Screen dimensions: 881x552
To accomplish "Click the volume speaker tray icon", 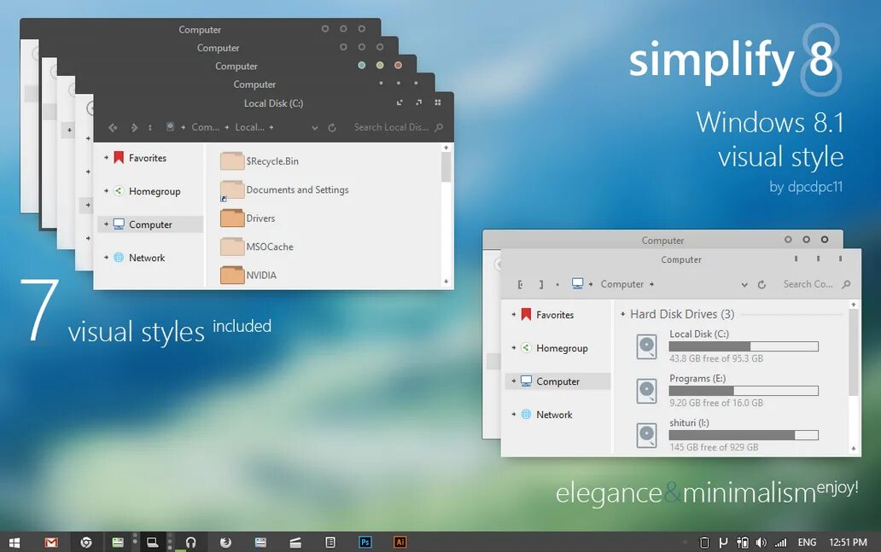I will 761,543.
